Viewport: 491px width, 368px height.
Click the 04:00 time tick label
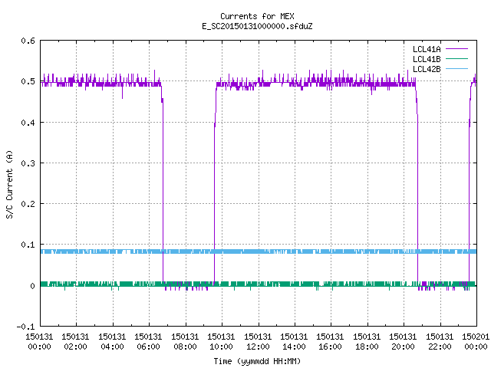[x=112, y=347]
